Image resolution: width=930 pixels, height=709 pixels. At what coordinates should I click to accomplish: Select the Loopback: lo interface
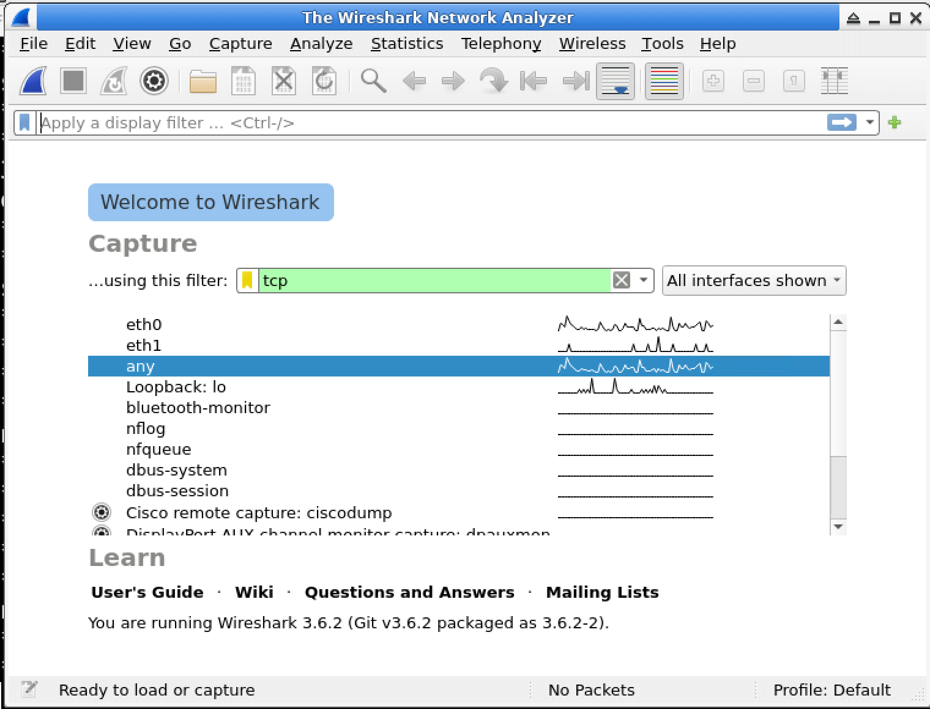point(176,387)
